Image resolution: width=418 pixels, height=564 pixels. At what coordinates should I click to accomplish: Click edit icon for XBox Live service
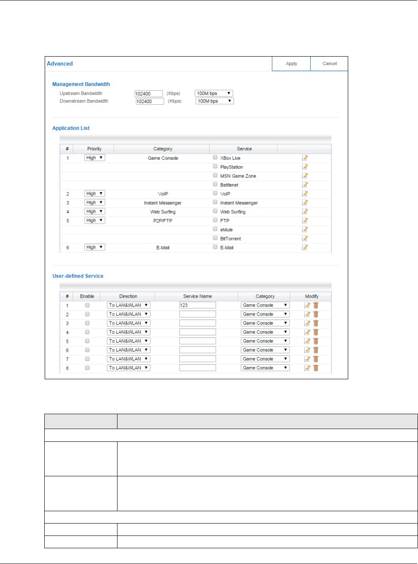pos(305,158)
